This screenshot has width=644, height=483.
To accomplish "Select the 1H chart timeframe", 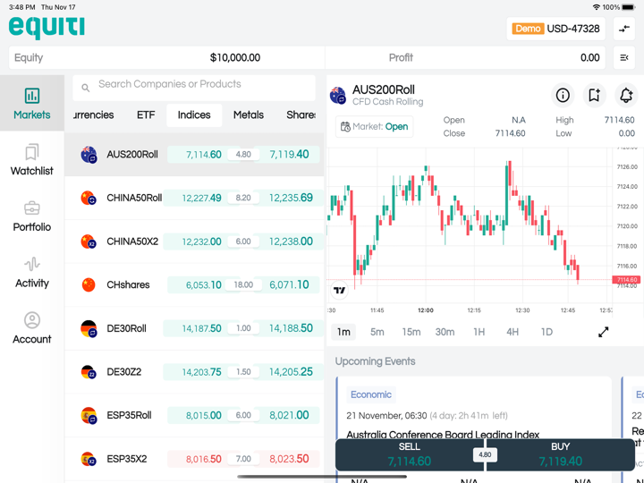I will [479, 332].
